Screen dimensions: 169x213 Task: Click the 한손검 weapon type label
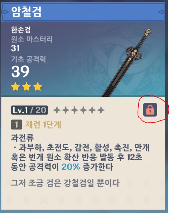(x=21, y=30)
